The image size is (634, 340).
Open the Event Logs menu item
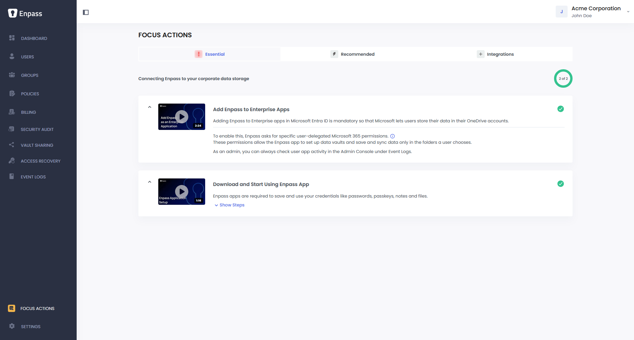(x=33, y=177)
